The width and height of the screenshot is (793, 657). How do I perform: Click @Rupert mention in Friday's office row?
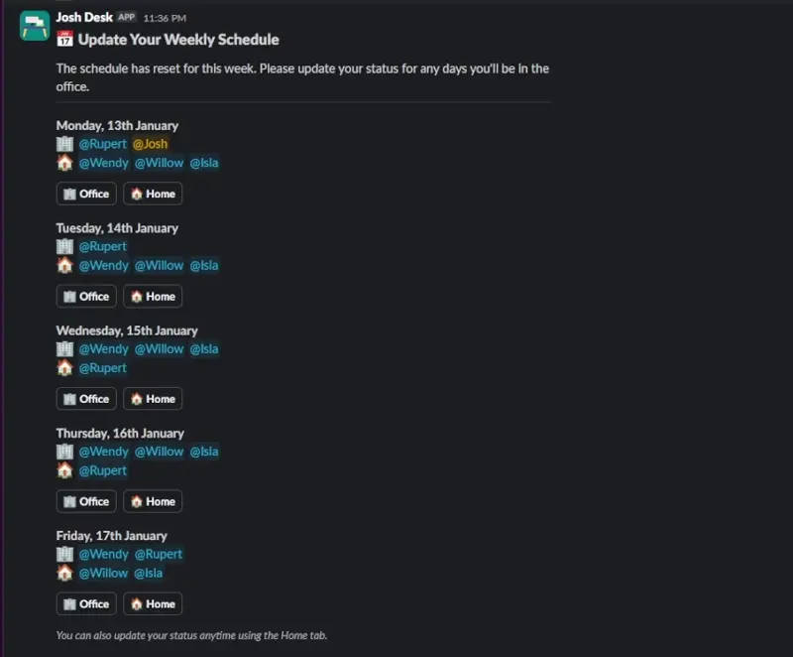pos(159,554)
